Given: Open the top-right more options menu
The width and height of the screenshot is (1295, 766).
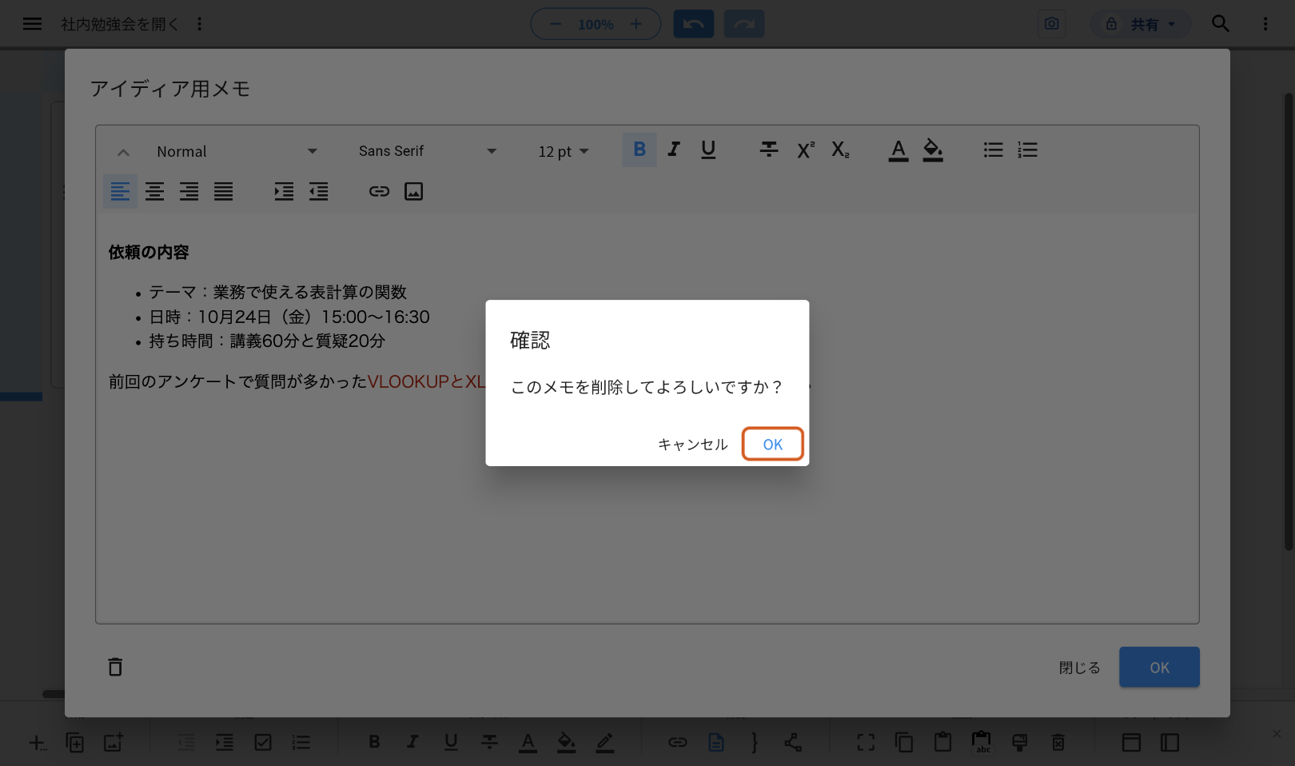Looking at the screenshot, I should [1265, 24].
